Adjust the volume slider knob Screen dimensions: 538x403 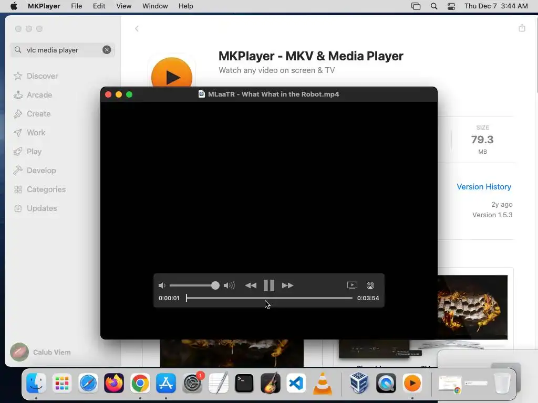(x=215, y=285)
